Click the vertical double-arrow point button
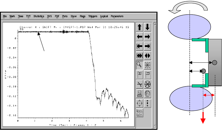 click(147, 103)
